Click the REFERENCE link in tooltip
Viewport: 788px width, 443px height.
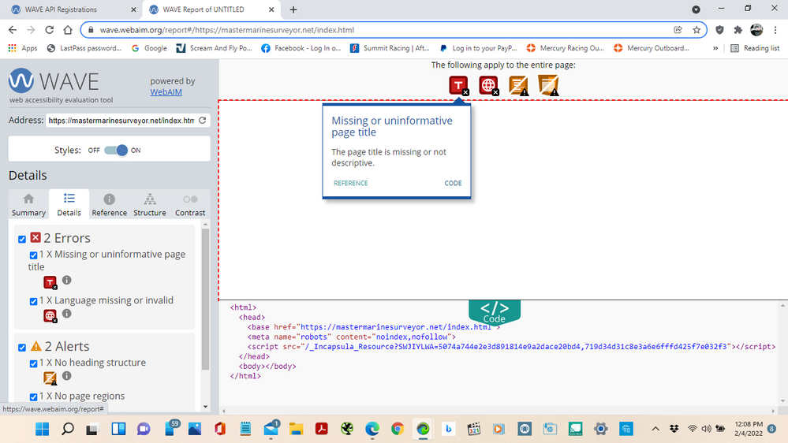350,183
